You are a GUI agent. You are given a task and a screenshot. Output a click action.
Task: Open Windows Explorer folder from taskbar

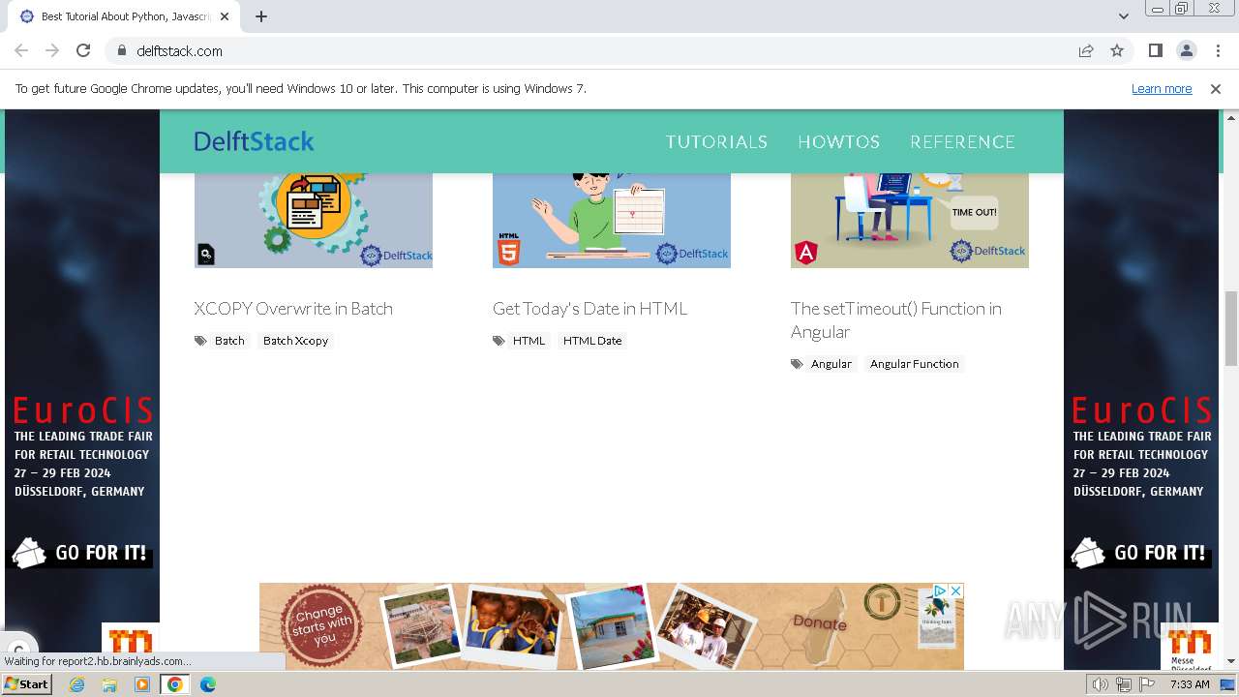(109, 684)
